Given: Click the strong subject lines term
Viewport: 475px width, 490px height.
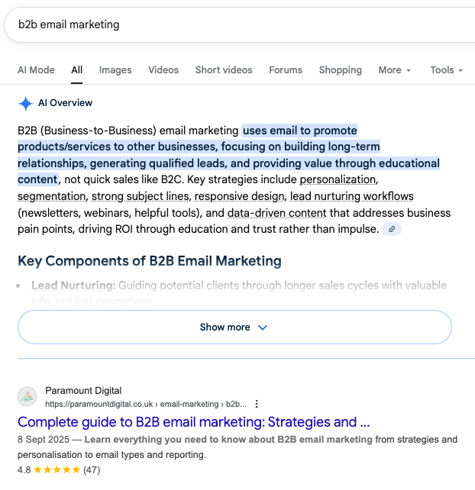Looking at the screenshot, I should [140, 196].
